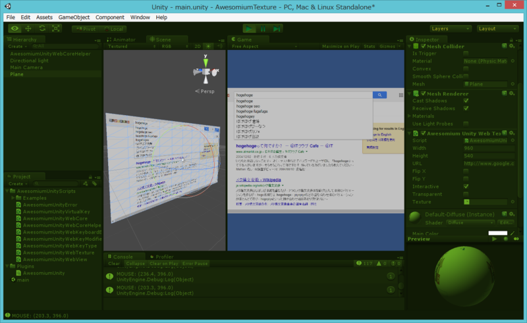The image size is (527, 323).
Task: Enable the Transparent checkbox
Action: 466,195
